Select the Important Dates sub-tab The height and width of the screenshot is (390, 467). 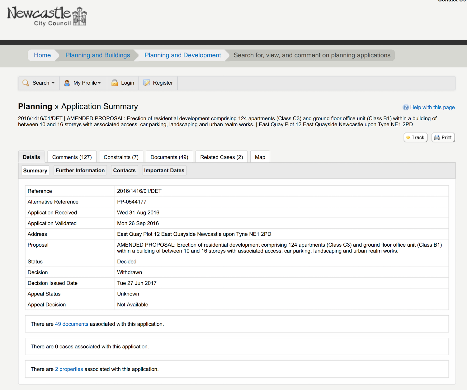click(164, 170)
